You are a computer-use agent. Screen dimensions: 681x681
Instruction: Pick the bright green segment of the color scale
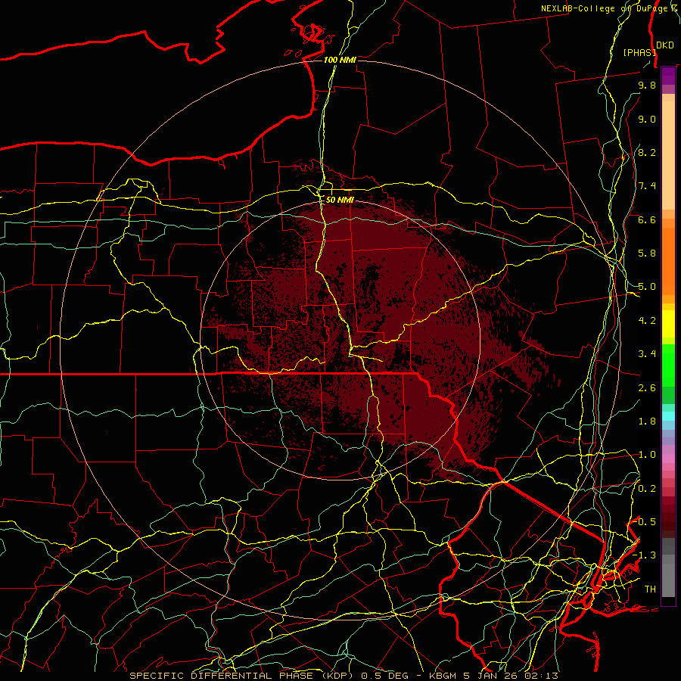(x=668, y=365)
